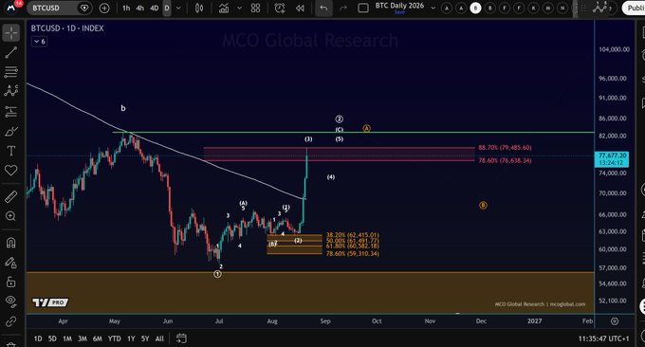Set the date range to 1D
Screen dimensions: 645x347
coord(38,338)
